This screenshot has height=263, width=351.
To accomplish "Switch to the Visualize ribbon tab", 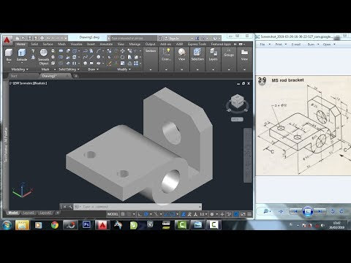I will 77,44.
